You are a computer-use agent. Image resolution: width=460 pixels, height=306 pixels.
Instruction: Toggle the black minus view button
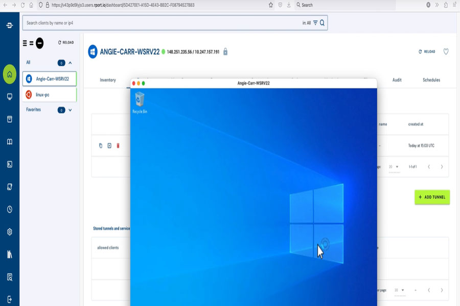click(x=39, y=43)
